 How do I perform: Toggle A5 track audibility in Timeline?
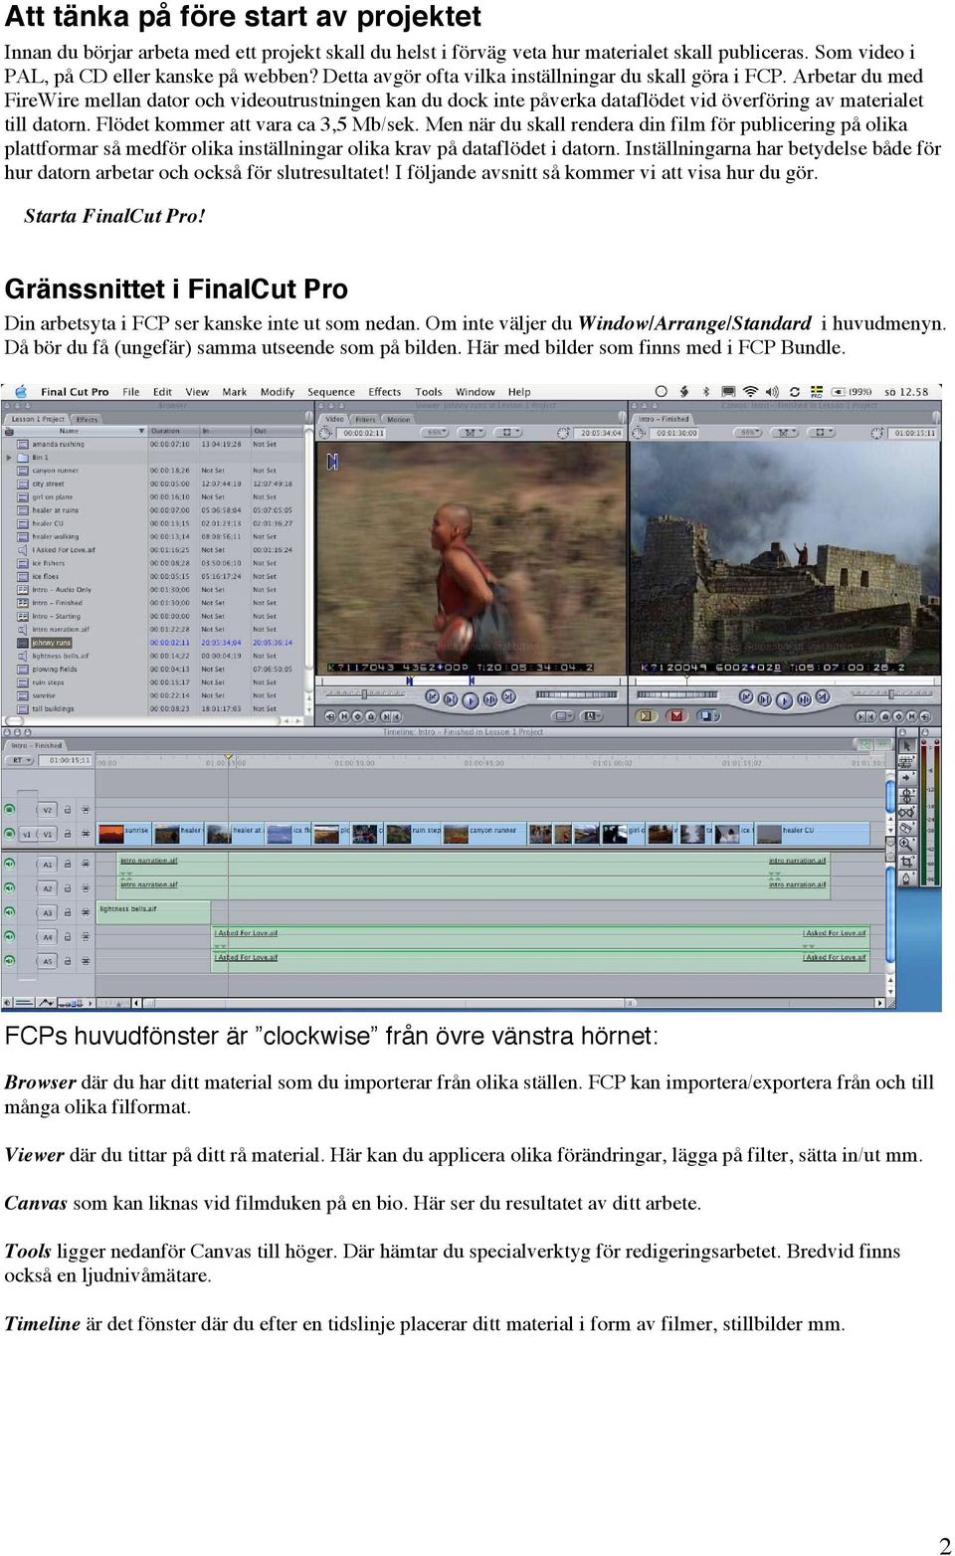(10, 961)
